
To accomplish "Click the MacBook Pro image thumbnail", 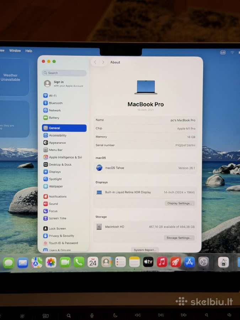I will pyautogui.click(x=146, y=87).
